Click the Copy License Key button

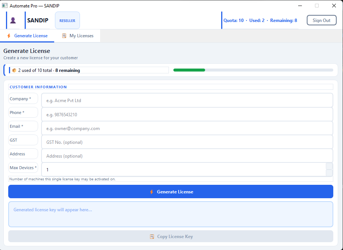click(x=171, y=237)
